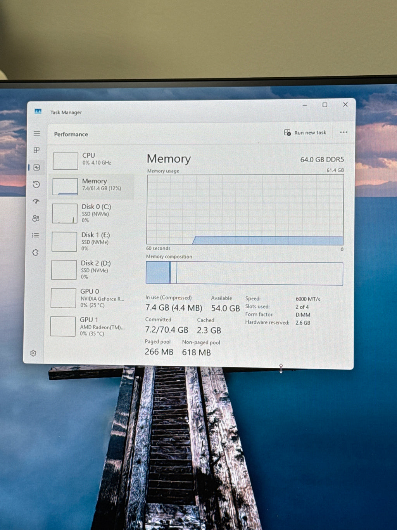This screenshot has height=530, width=397.
Task: Open Task Manager settings gear
Action: 33,353
